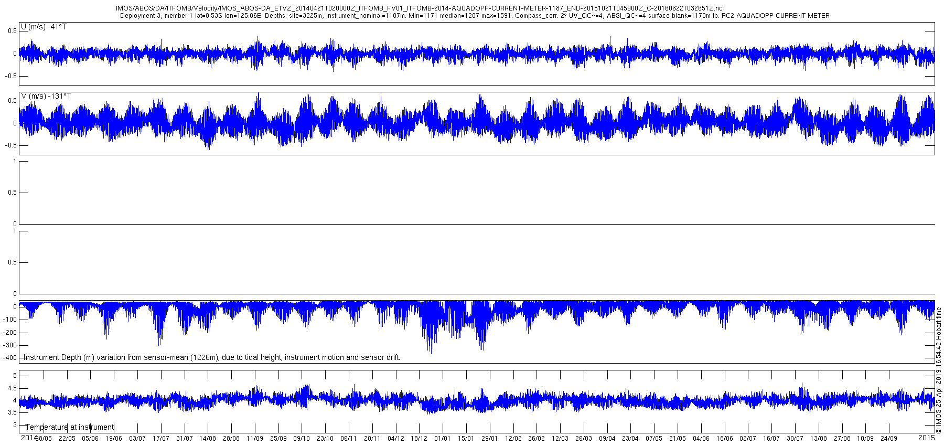This screenshot has width=944, height=446.
Task: Click the 'Instrument Depth (m) variation' caption
Action: point(212,357)
